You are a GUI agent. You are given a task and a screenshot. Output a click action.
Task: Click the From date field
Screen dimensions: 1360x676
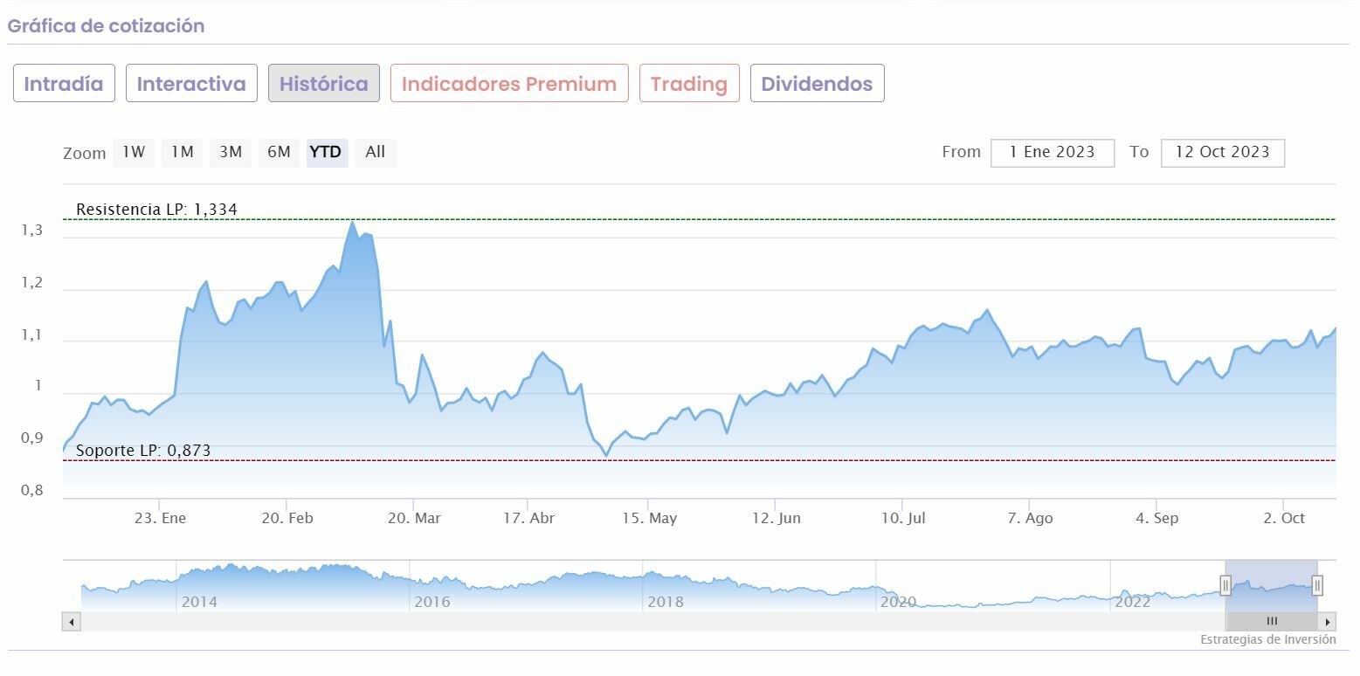(x=1053, y=152)
